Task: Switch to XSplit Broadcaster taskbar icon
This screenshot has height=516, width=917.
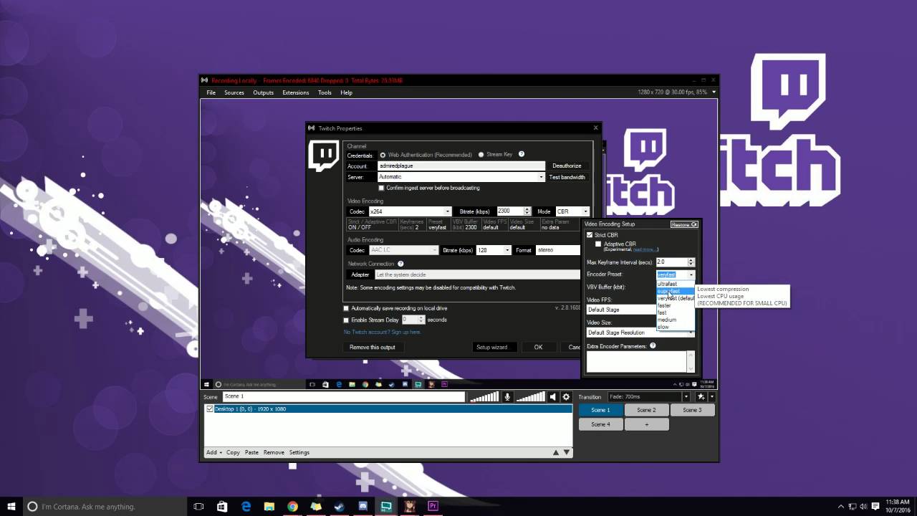Action: tap(386, 507)
